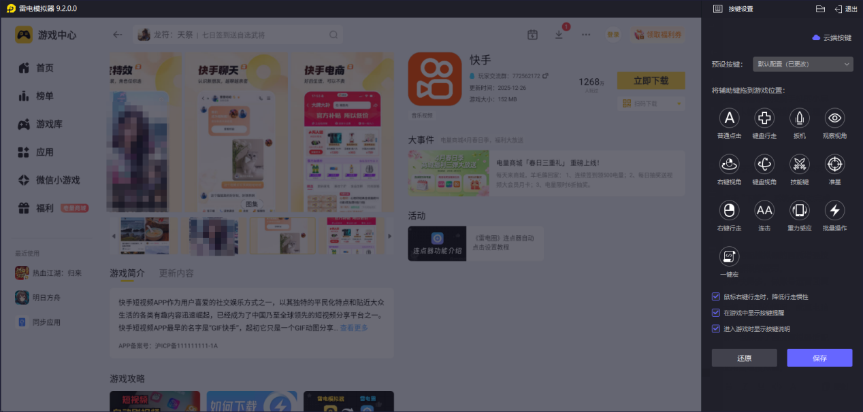This screenshot has height=412, width=863.
Task: Show next screenshots with right arrow
Action: (x=389, y=236)
